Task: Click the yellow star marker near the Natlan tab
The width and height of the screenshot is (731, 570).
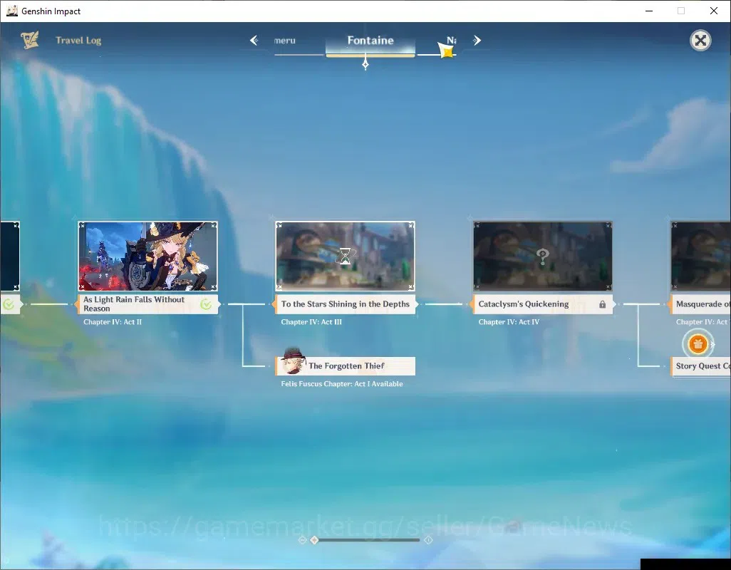Action: (446, 50)
